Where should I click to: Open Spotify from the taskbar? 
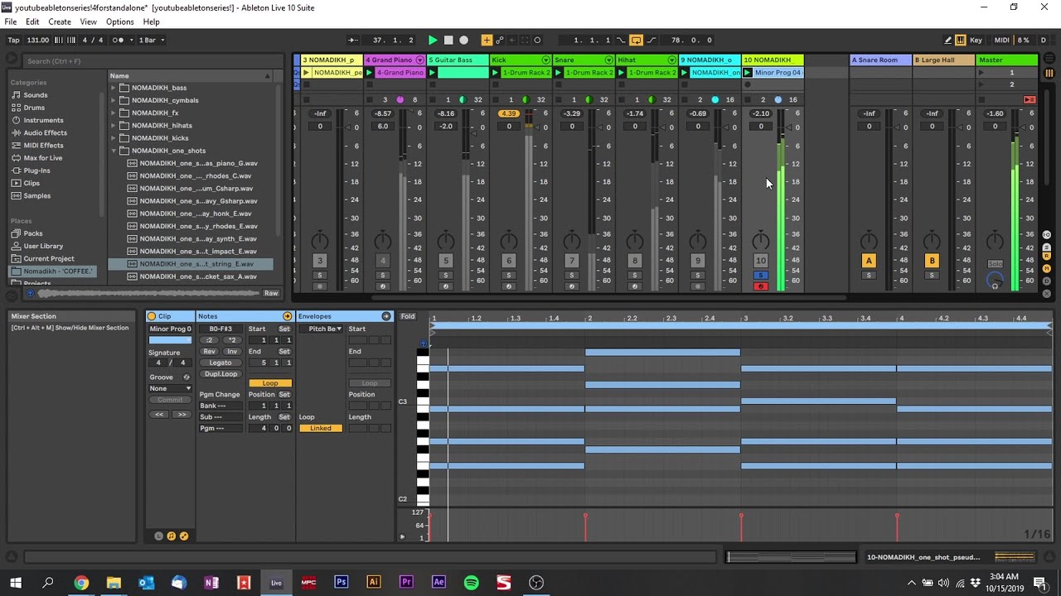coord(472,583)
